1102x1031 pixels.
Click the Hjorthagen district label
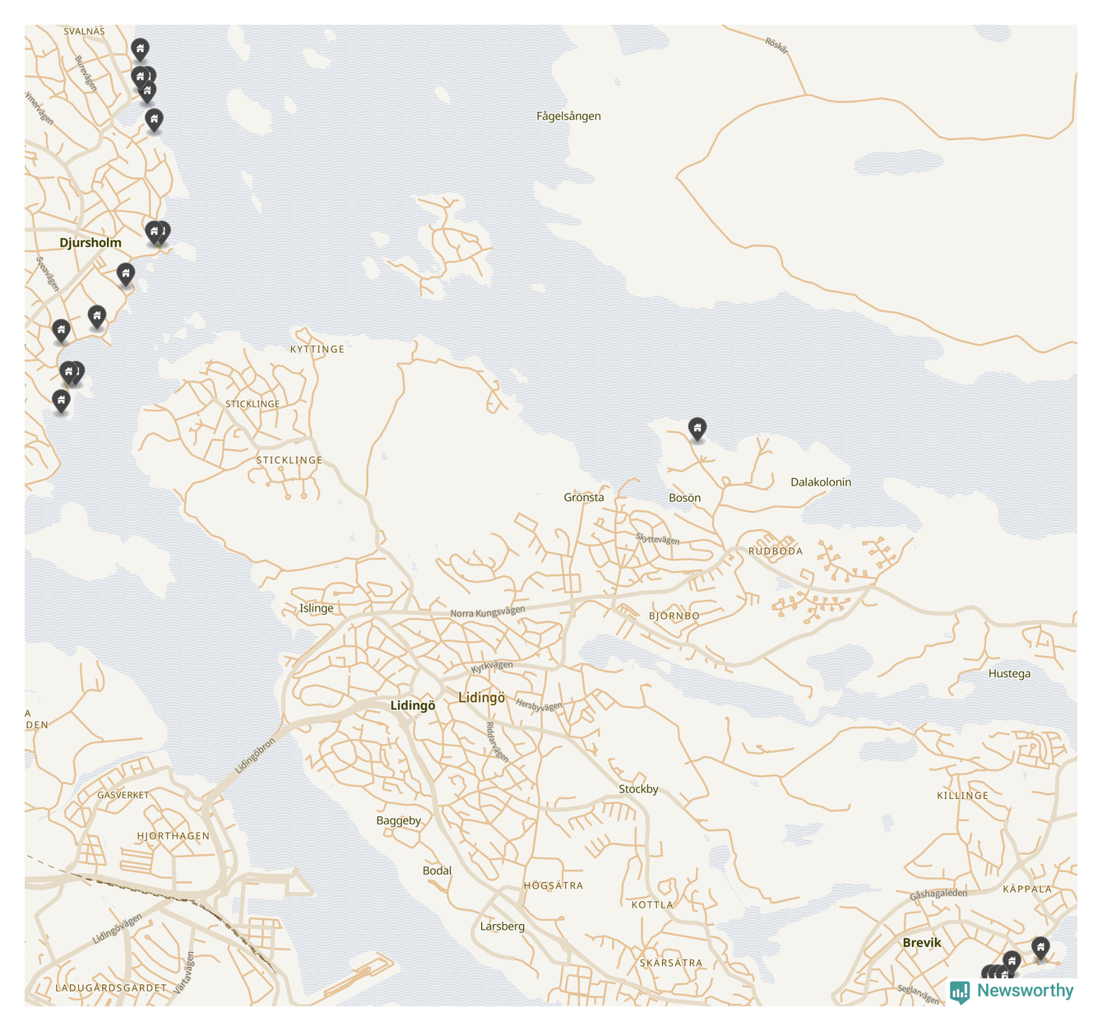click(x=173, y=836)
